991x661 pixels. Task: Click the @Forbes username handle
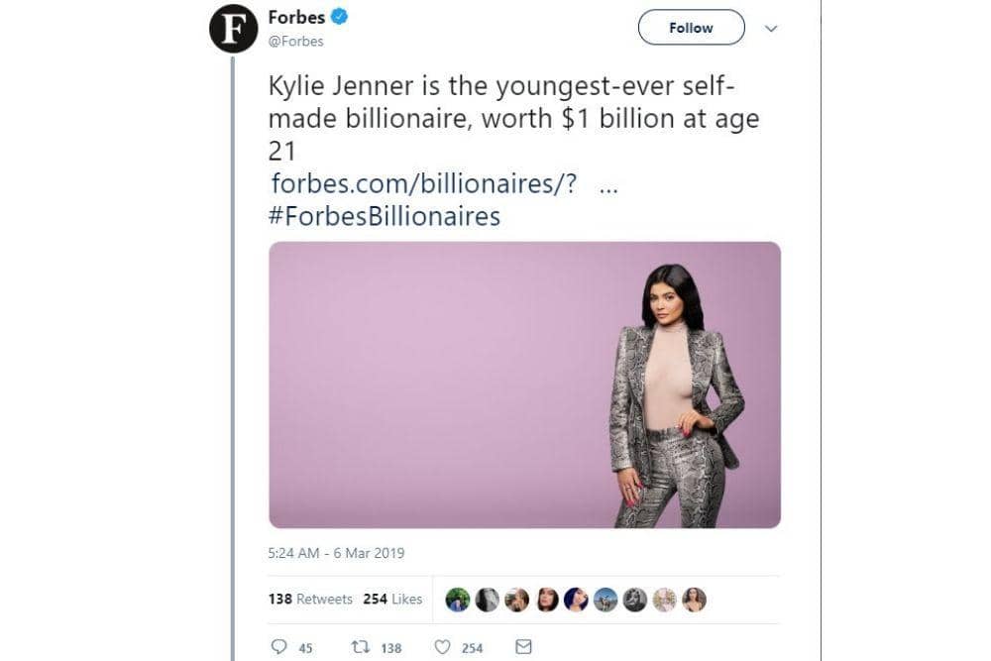click(295, 41)
